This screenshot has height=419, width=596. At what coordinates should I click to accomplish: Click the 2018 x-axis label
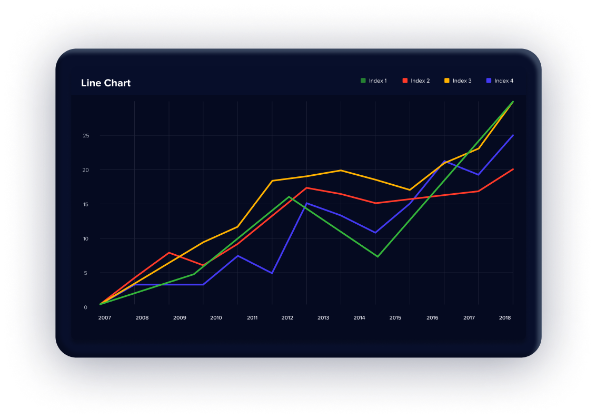505,318
